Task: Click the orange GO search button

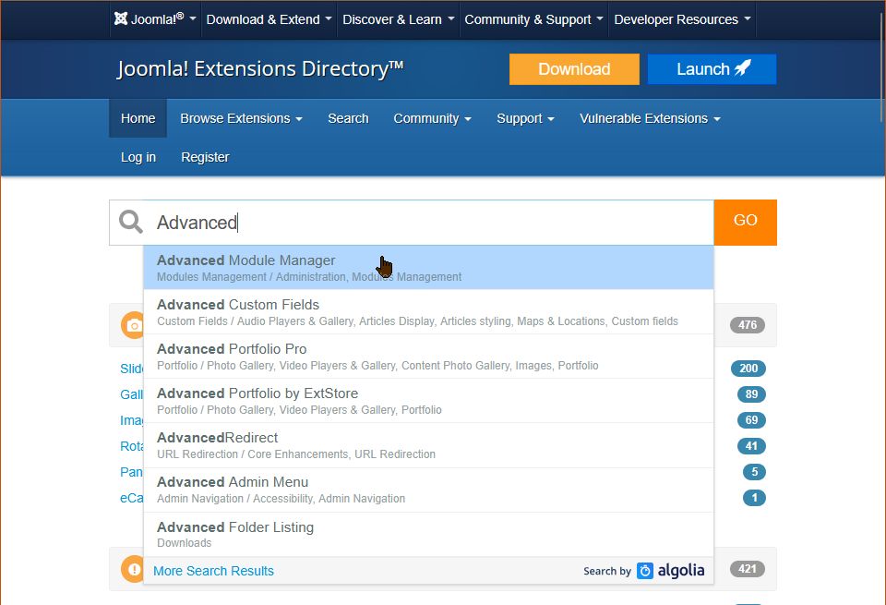Action: 745,222
